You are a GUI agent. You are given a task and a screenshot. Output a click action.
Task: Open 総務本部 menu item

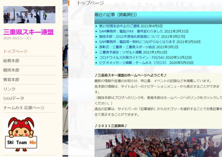(x=11, y=61)
